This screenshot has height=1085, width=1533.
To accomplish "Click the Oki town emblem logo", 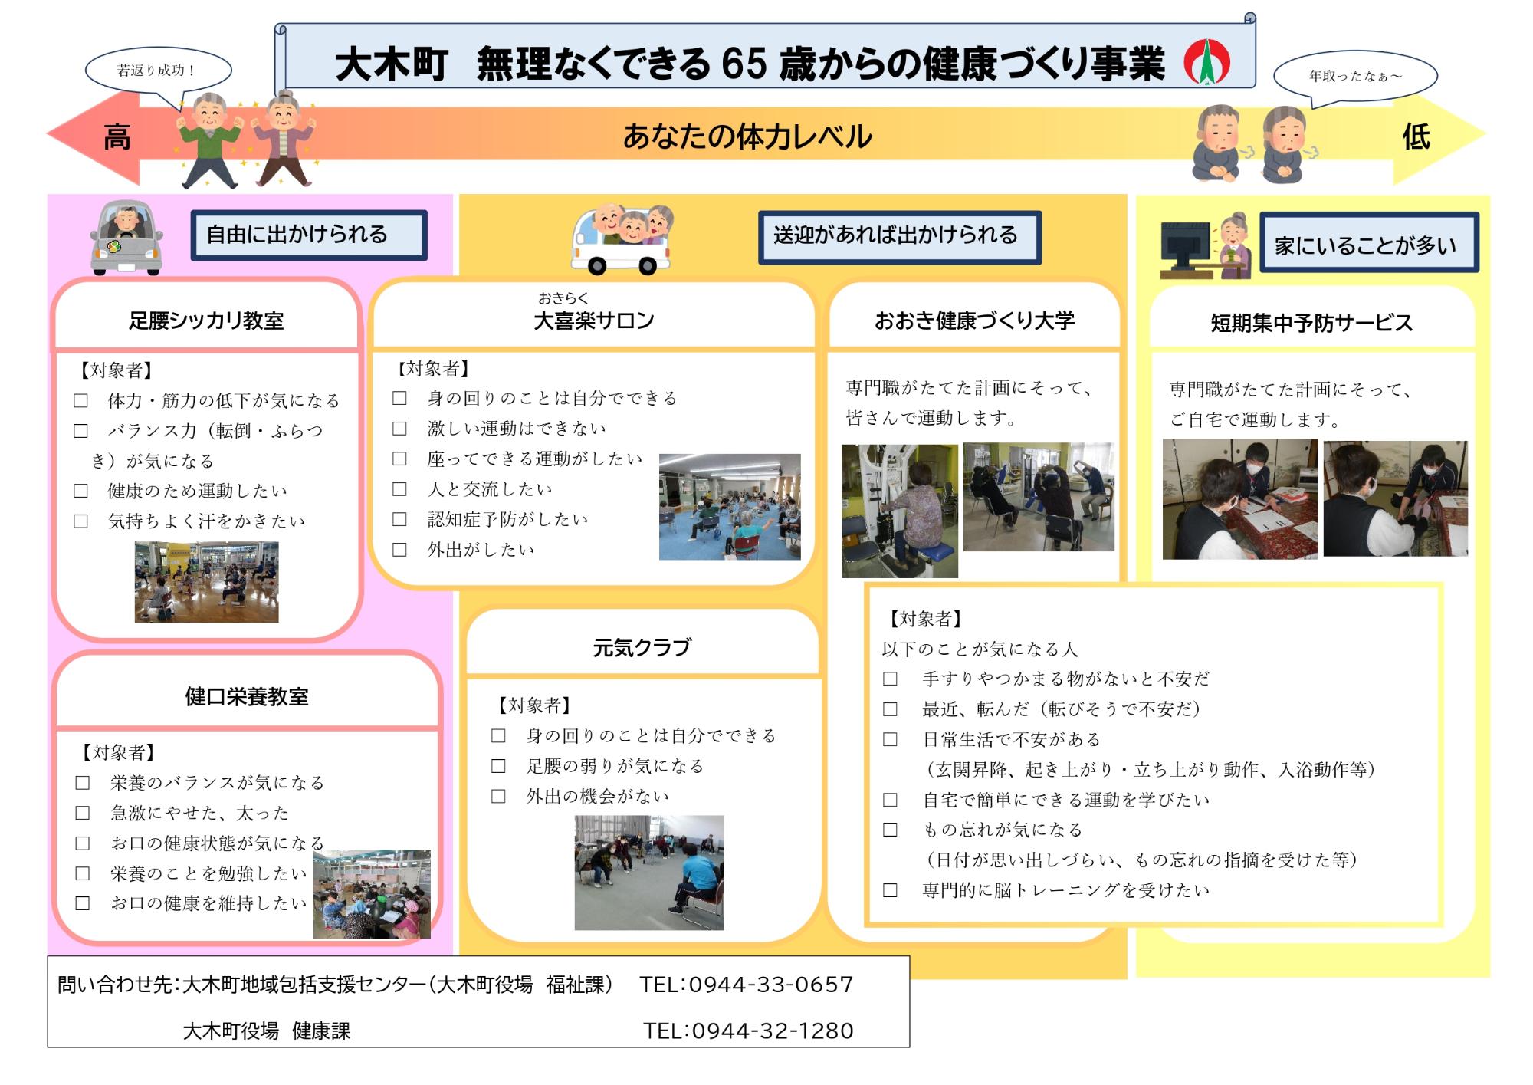I will [1206, 61].
